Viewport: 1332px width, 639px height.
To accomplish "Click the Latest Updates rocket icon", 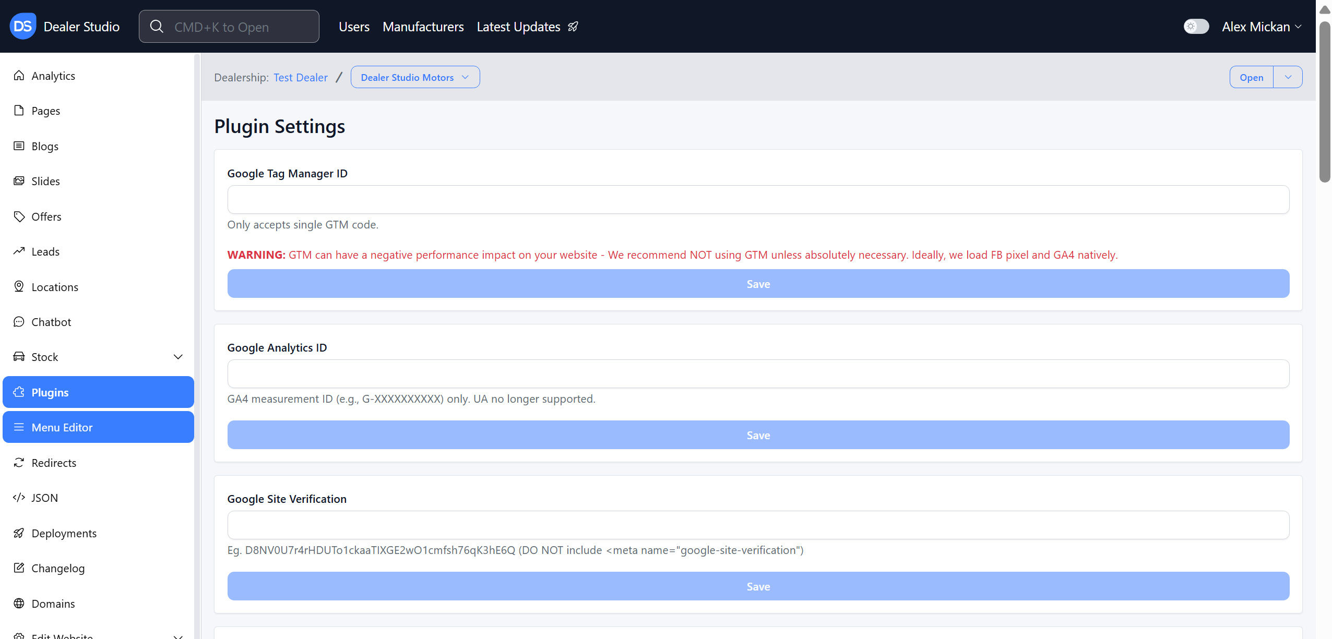I will (573, 27).
